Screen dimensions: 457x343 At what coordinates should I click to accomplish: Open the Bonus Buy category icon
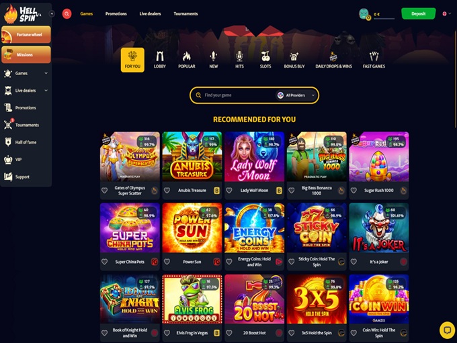pyautogui.click(x=294, y=56)
